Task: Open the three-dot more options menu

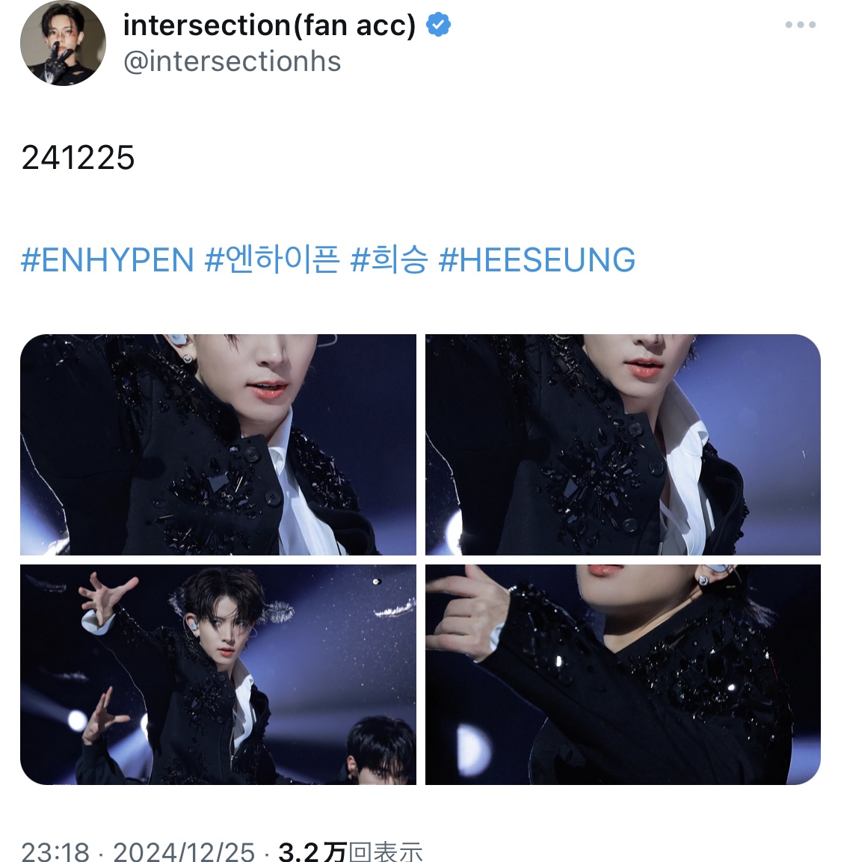Action: pyautogui.click(x=801, y=25)
